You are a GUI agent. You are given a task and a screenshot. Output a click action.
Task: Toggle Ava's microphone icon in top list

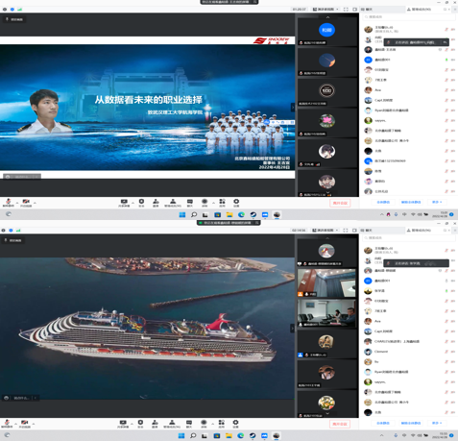coord(446,90)
